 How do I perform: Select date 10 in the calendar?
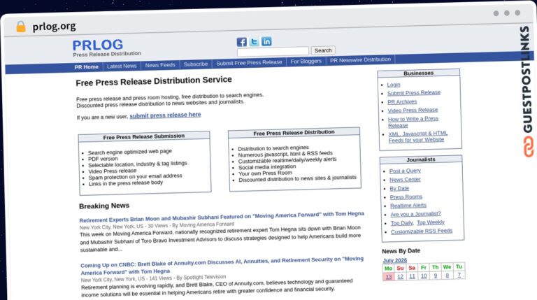click(424, 276)
